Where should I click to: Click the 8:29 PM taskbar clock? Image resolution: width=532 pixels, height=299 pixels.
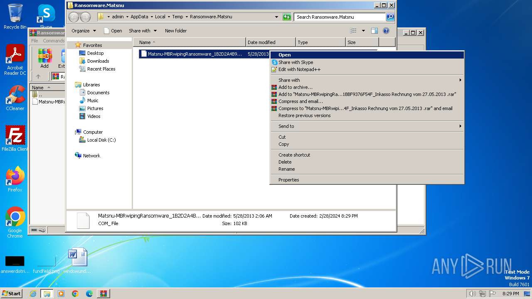[510, 294]
